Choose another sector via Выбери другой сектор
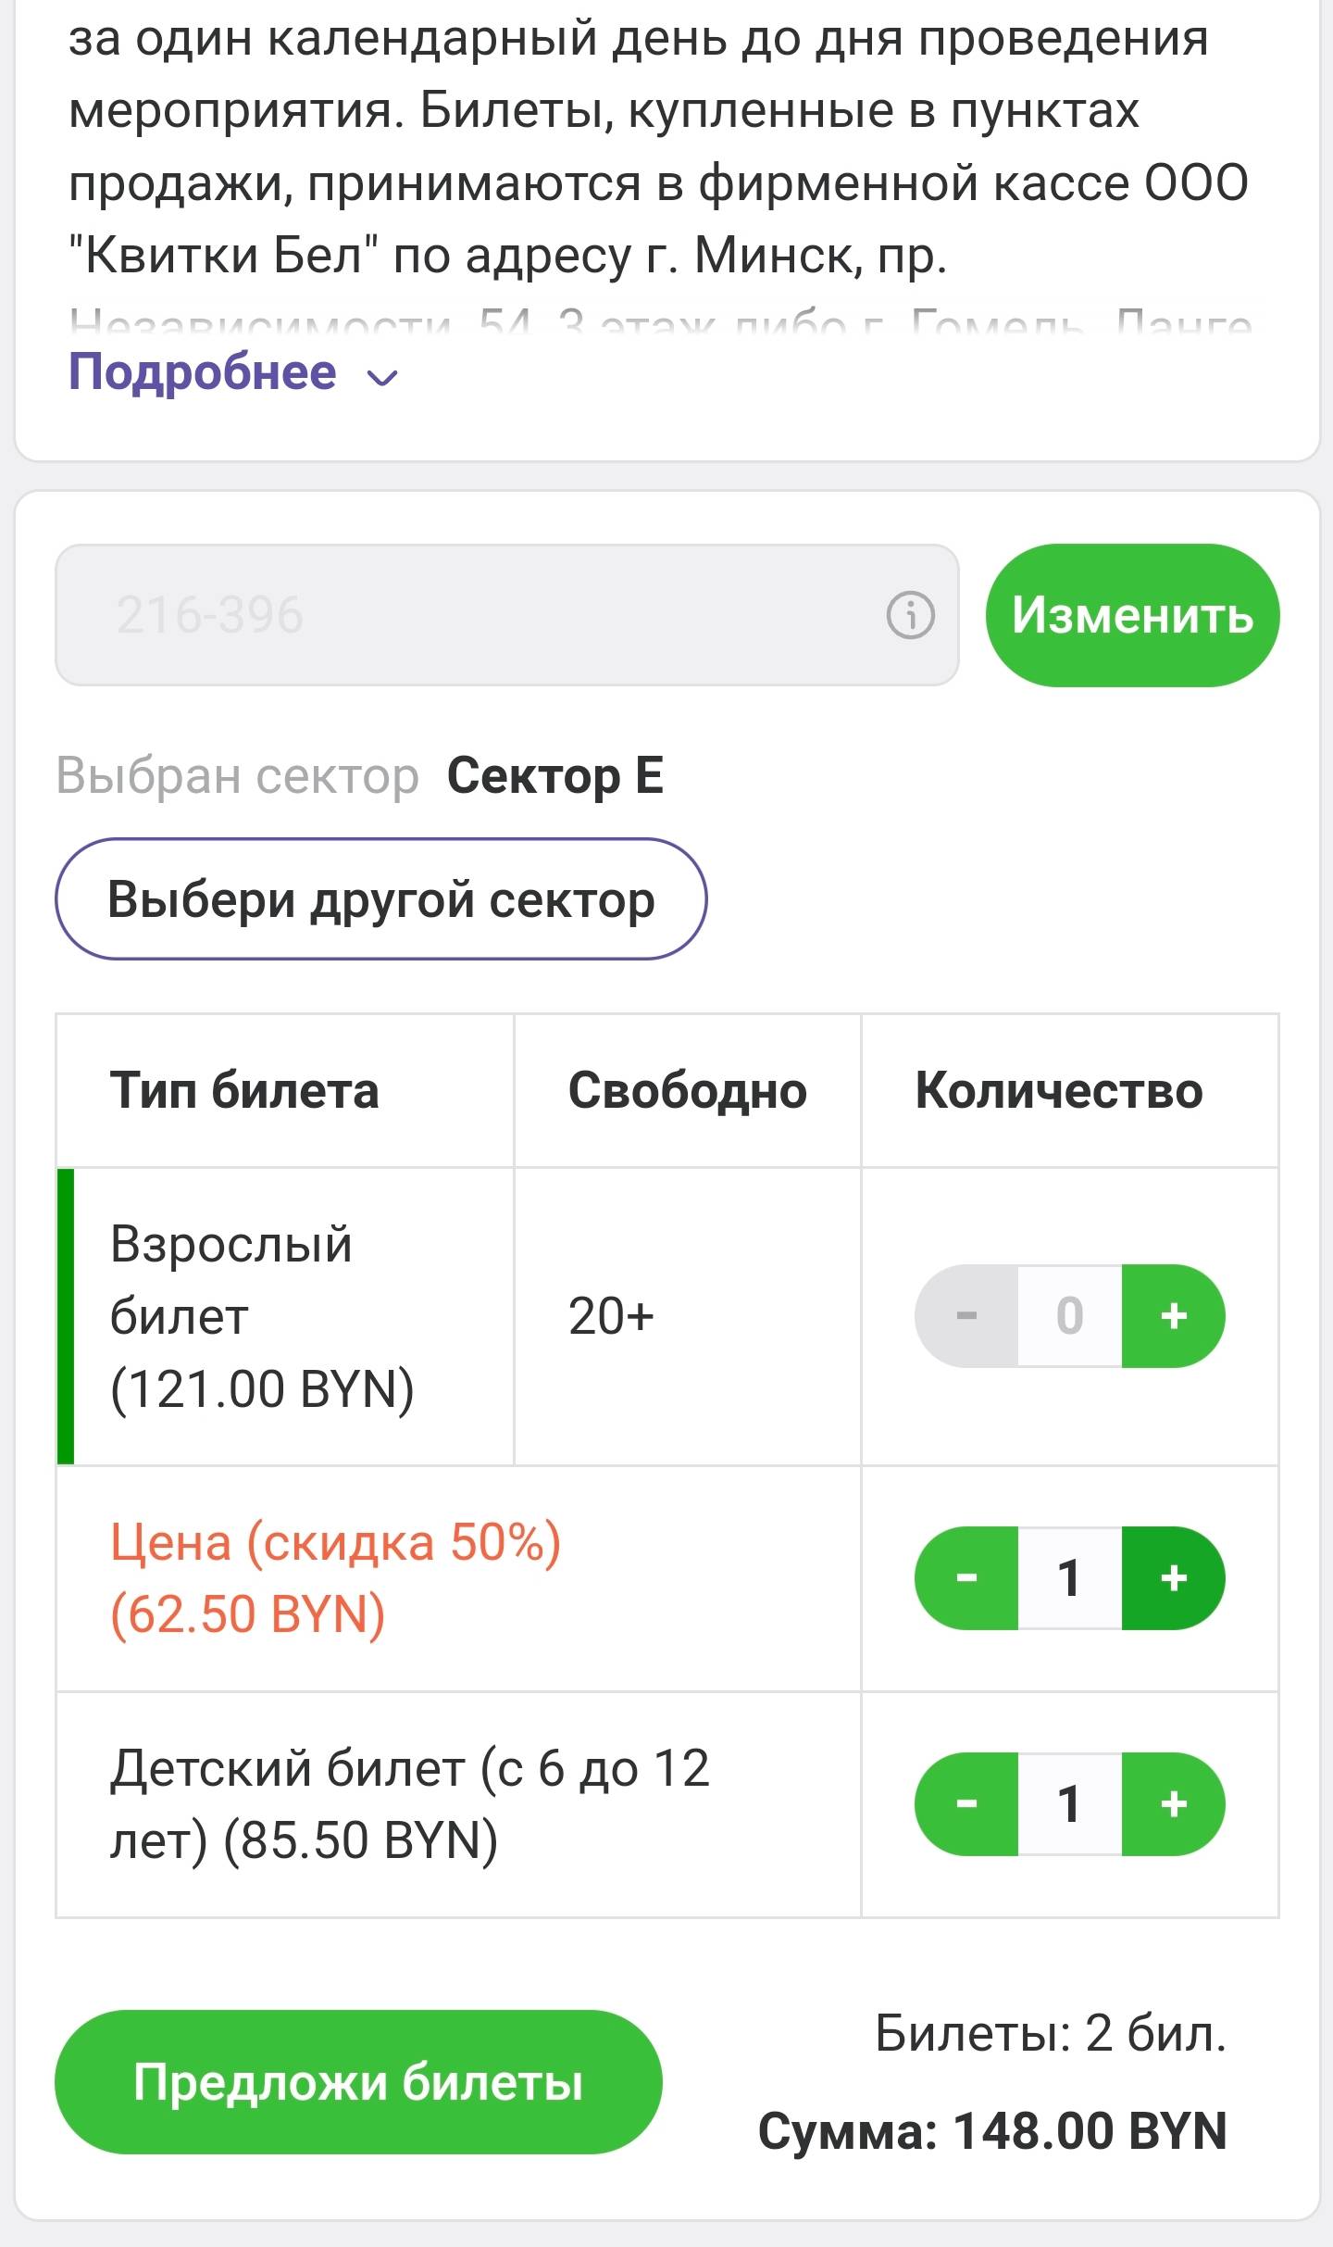 point(380,899)
